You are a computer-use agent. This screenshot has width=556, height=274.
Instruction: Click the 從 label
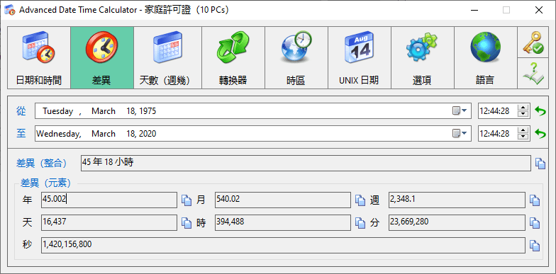tap(21, 111)
